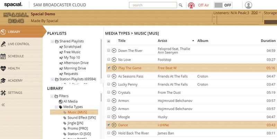Select the Afternoon Drive playlist

tap(76, 63)
